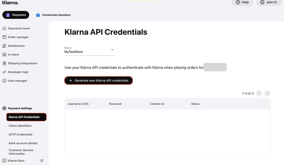The image size is (284, 165).
Task: Open the User manager
Action: coord(15,81)
